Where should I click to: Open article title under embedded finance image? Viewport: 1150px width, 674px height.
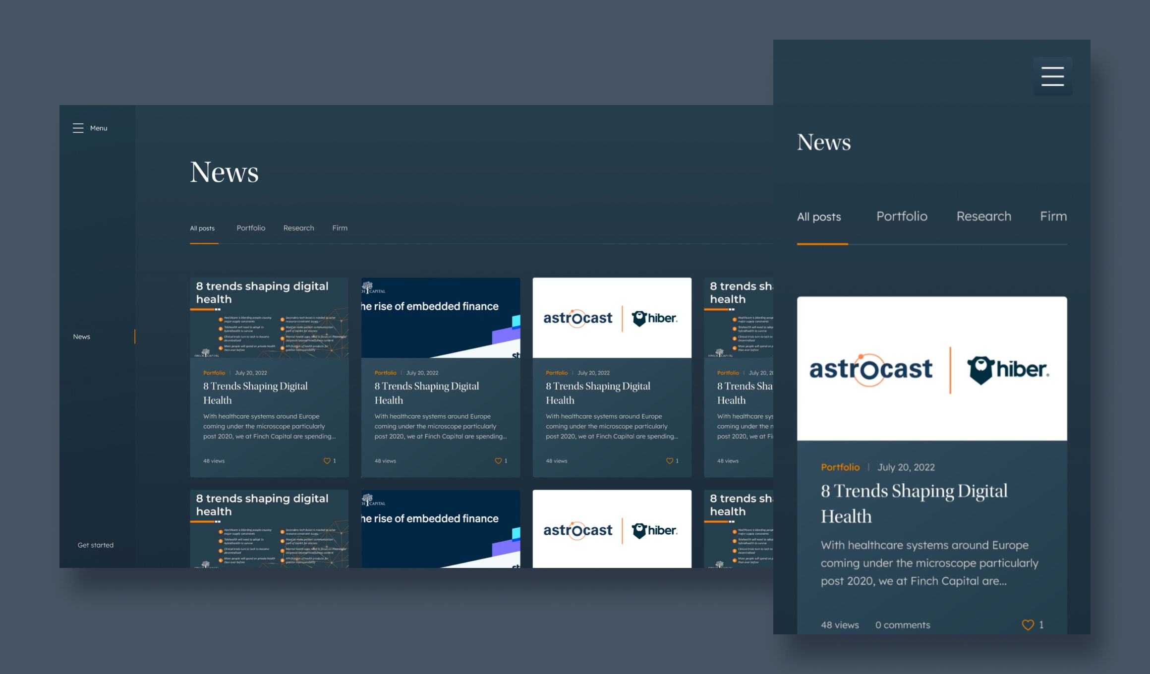(x=427, y=393)
